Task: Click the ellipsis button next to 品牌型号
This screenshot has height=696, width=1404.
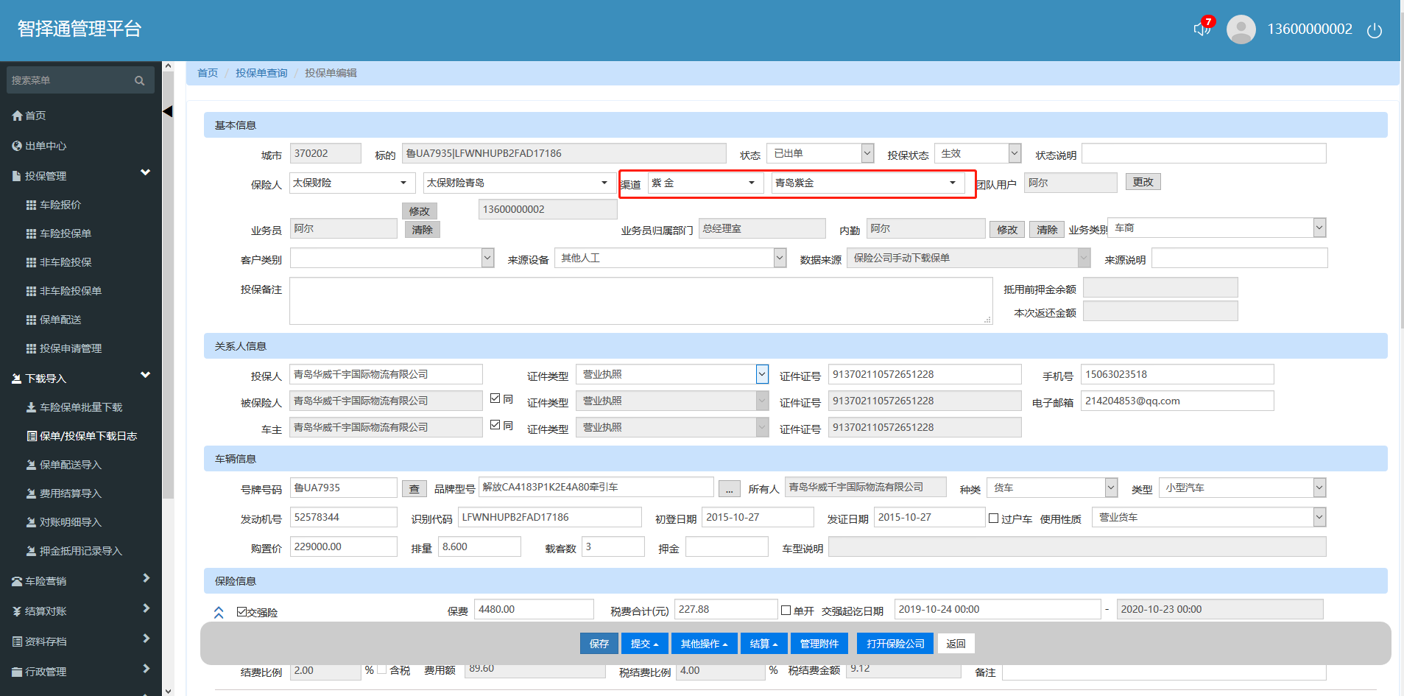Action: [729, 489]
